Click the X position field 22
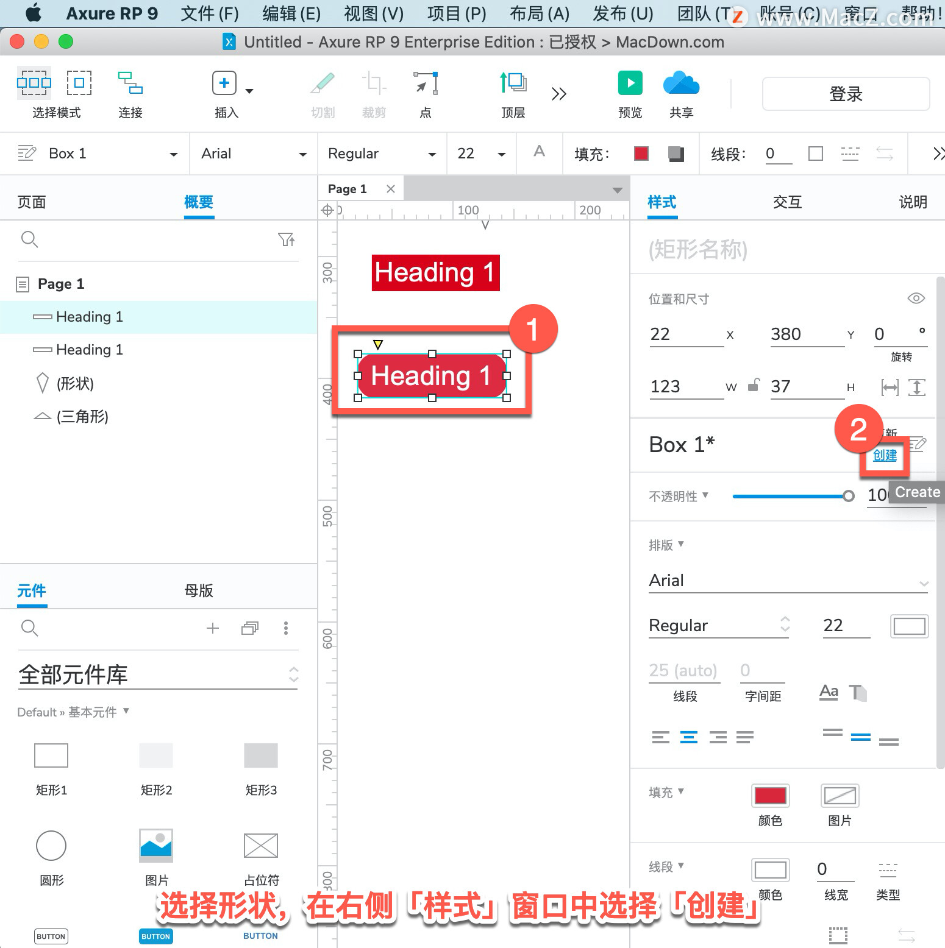945x948 pixels. pos(686,334)
